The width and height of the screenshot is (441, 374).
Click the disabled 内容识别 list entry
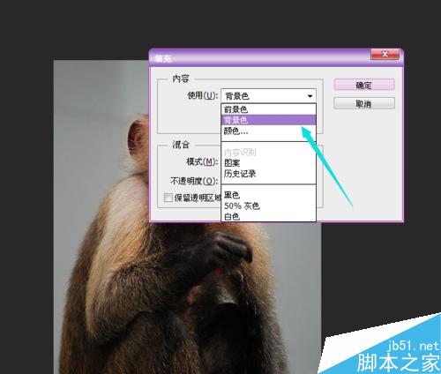pyautogui.click(x=268, y=152)
